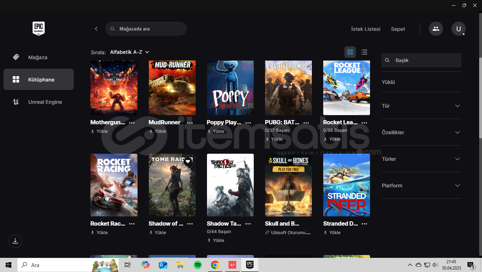The height and width of the screenshot is (272, 482).
Task: Switch to grid view layout
Action: (350, 52)
